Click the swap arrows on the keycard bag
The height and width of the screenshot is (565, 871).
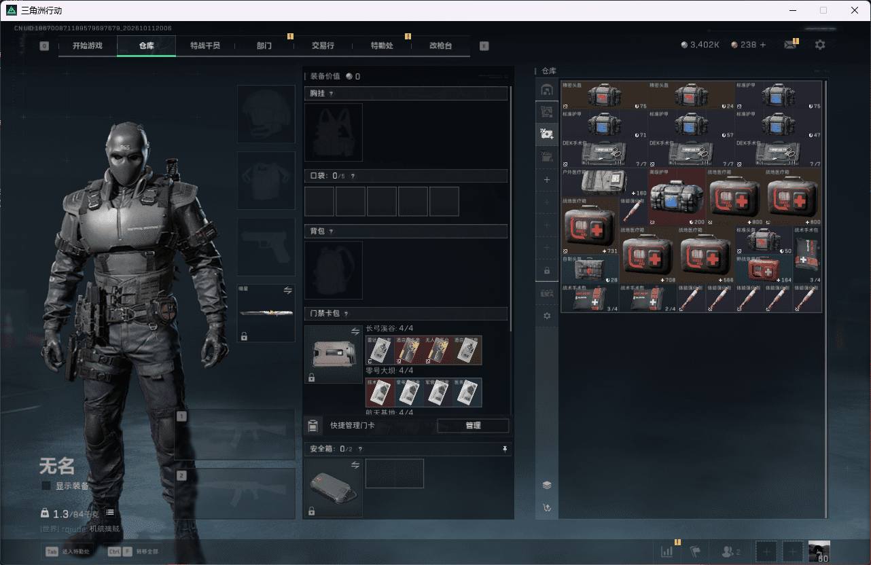355,331
